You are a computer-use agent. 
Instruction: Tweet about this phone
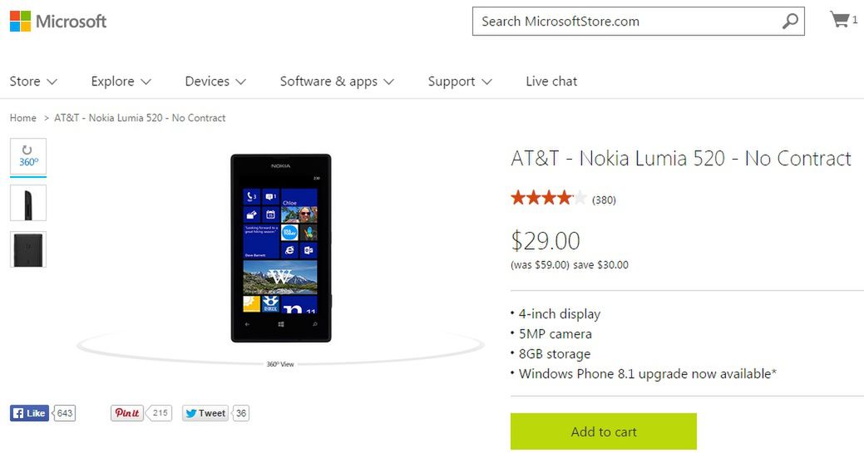point(205,413)
